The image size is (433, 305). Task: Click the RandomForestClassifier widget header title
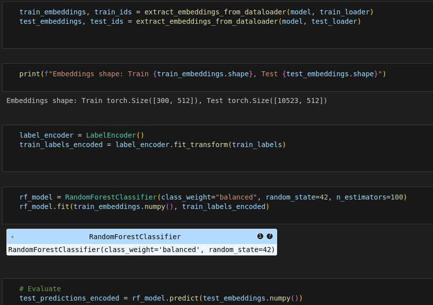(x=135, y=237)
